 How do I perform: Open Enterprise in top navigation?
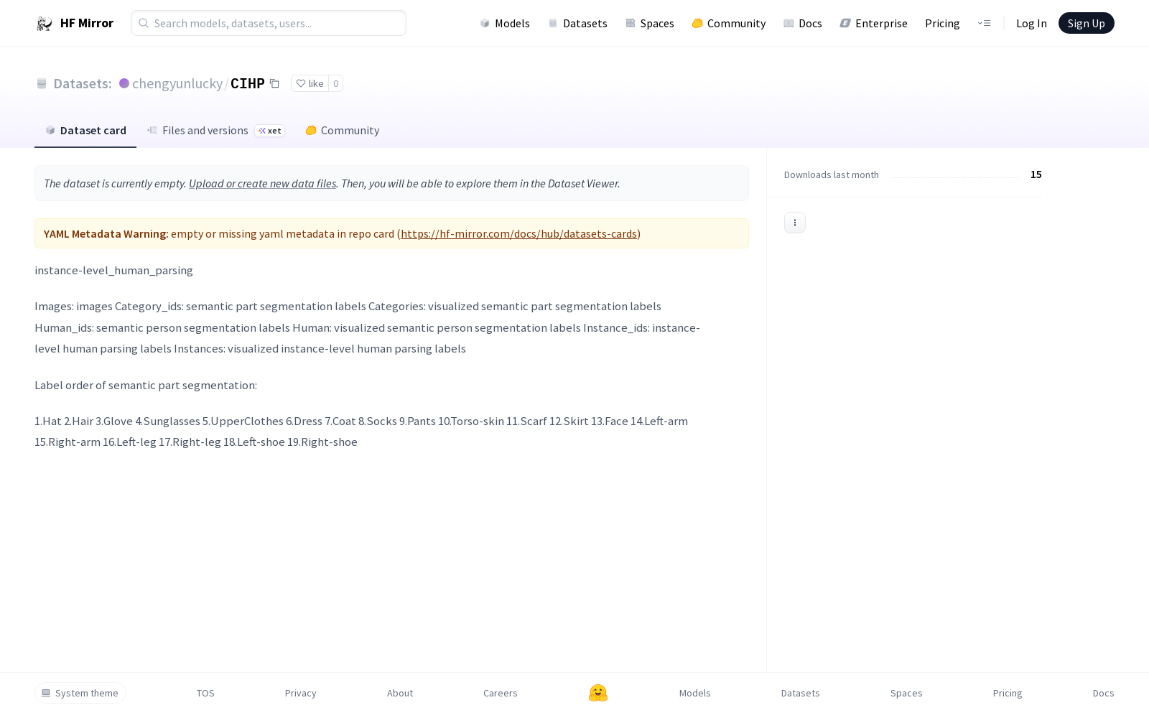pos(873,23)
